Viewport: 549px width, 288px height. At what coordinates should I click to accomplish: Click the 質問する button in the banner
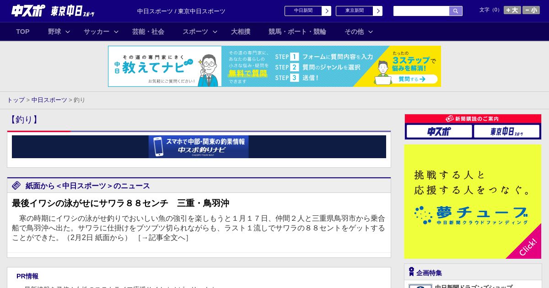(411, 79)
